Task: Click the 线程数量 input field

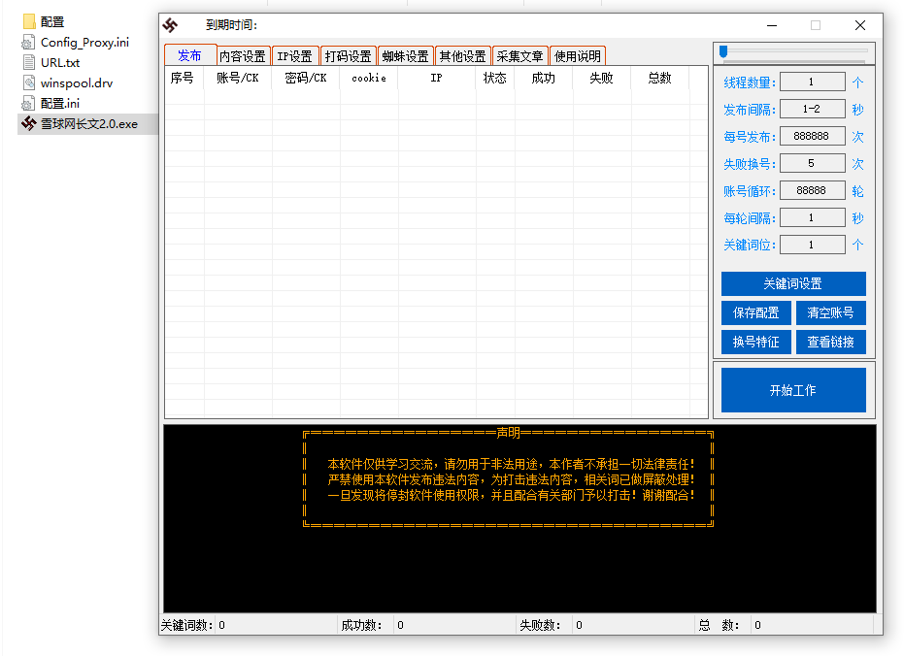Action: coord(813,82)
